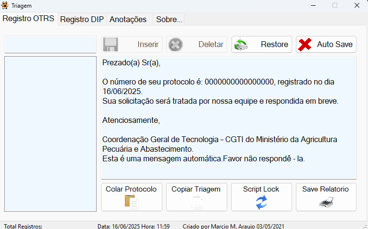Screen dimensions: 368x229
Task: Click the green arrow drive icon on Restore
Action: coord(241,45)
